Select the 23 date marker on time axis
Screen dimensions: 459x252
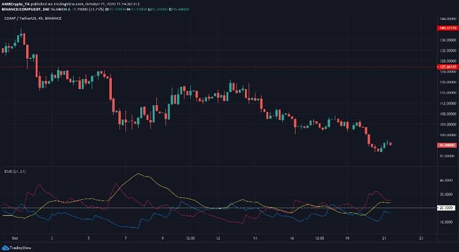[x=420, y=237]
